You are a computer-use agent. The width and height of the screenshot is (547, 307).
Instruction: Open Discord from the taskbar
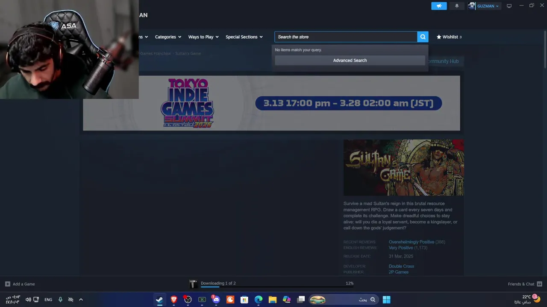coord(216,300)
